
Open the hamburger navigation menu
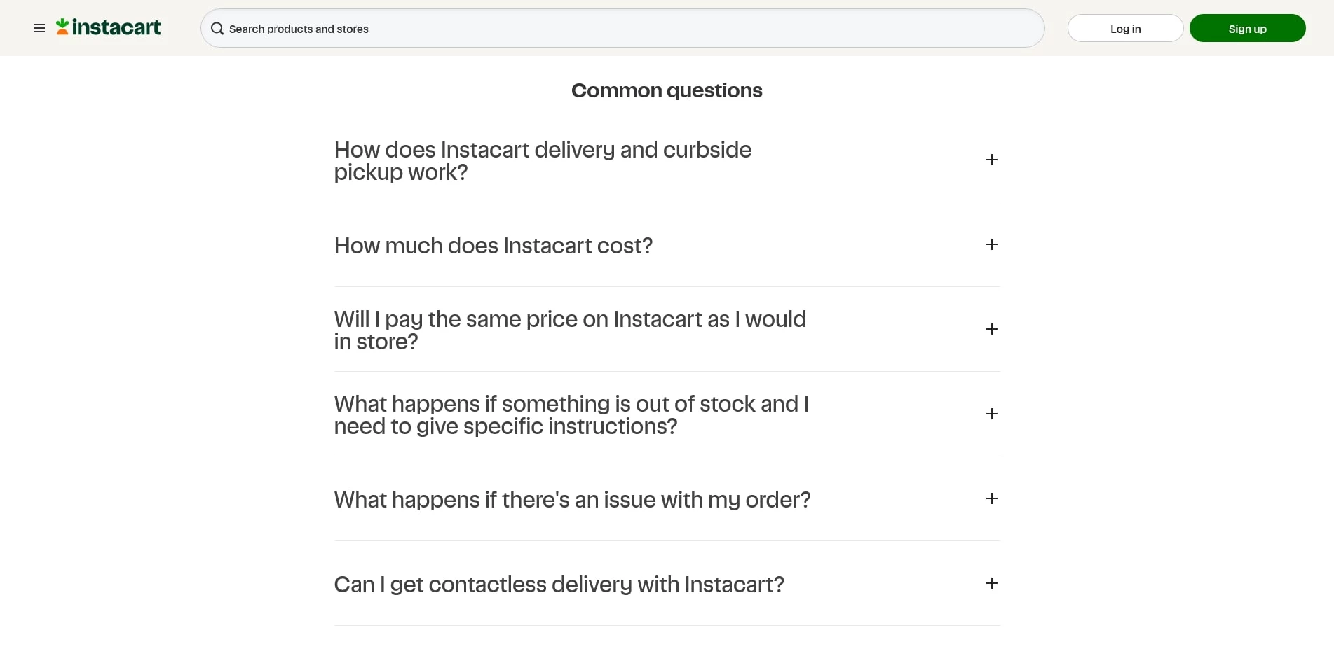pyautogui.click(x=39, y=28)
